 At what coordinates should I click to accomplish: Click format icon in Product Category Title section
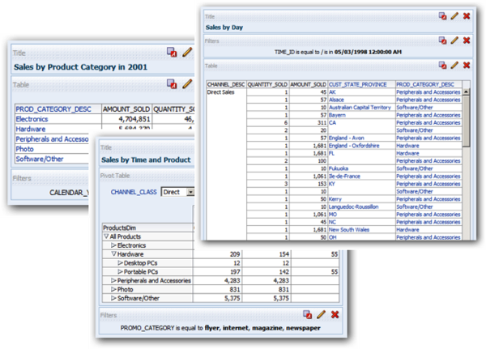click(x=172, y=52)
